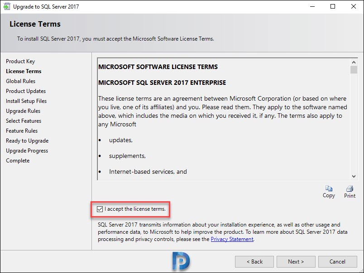Click 'MICROSOFT SOFTWARE LICENSE TERMS' heading
364x273 pixels.
click(x=158, y=67)
